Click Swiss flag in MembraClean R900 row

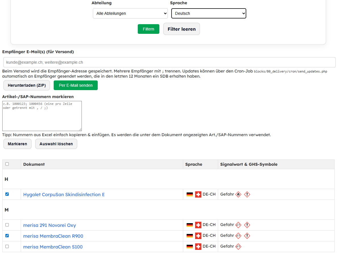[x=198, y=236]
